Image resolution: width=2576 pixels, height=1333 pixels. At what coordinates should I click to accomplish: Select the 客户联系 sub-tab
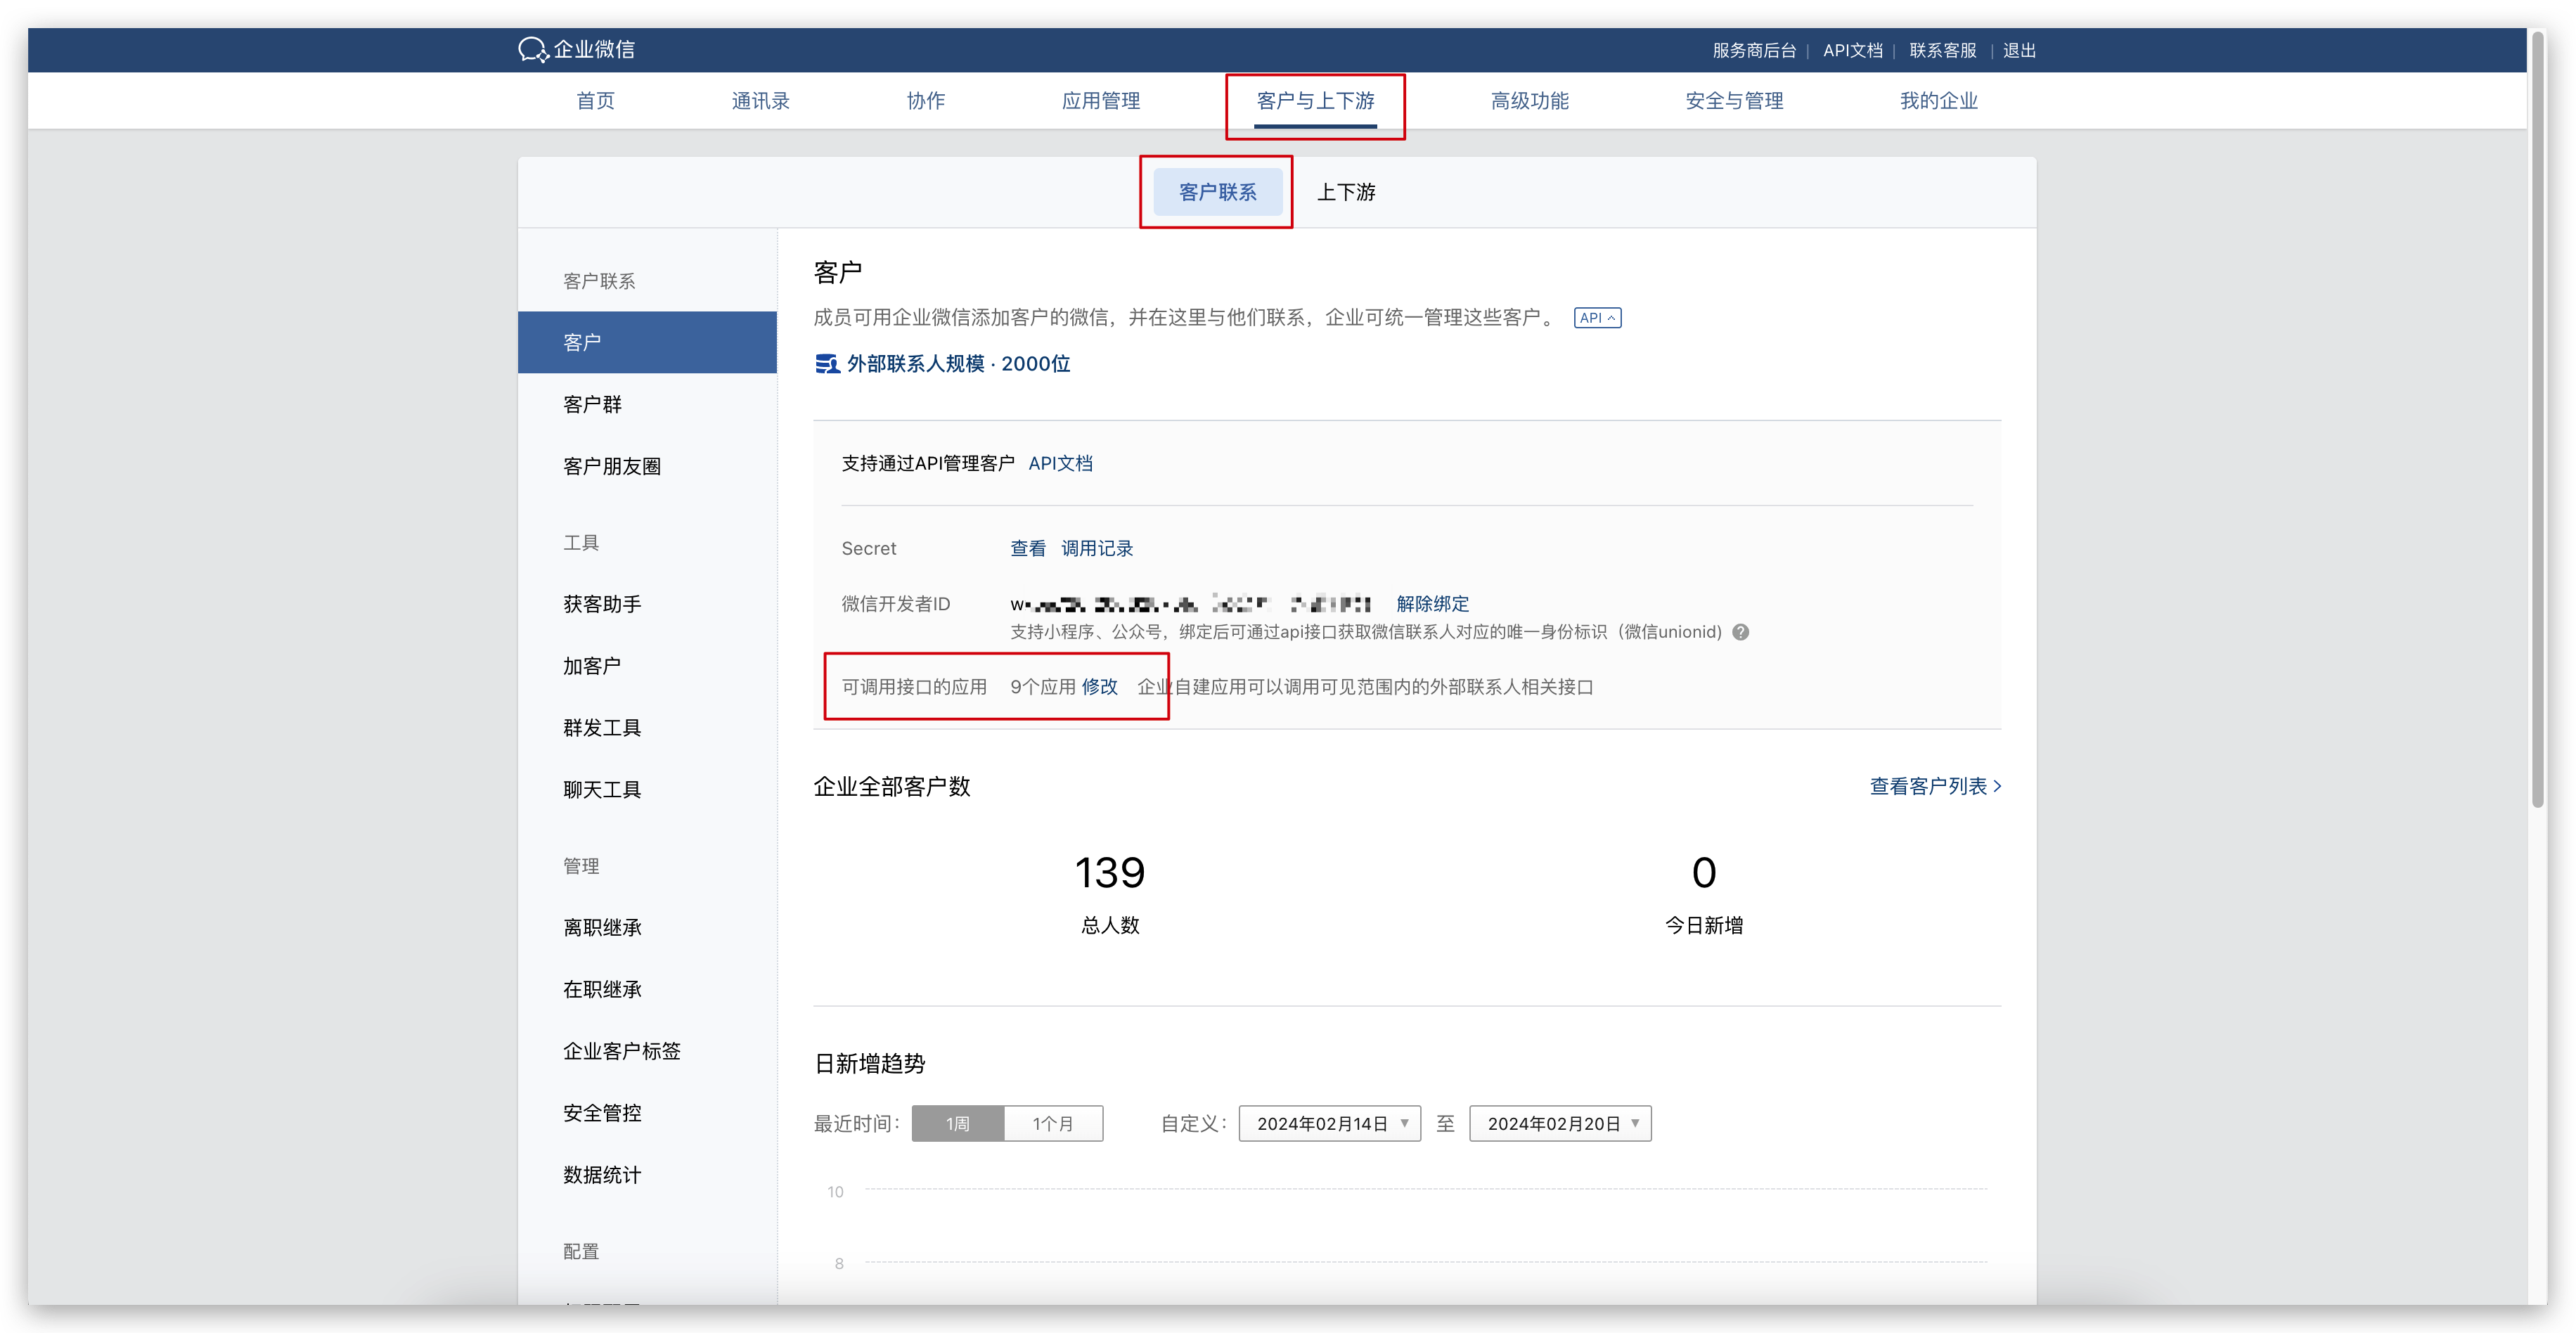[x=1217, y=192]
